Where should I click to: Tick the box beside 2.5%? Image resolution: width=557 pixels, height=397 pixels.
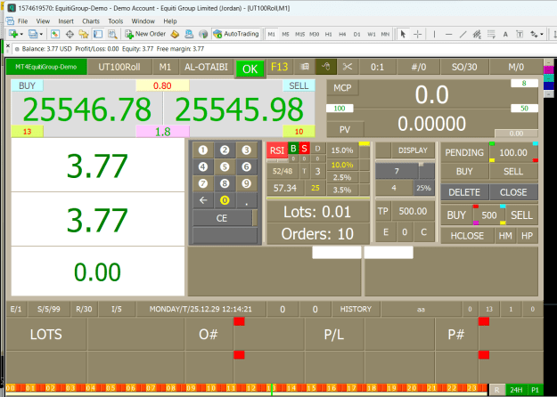[365, 177]
